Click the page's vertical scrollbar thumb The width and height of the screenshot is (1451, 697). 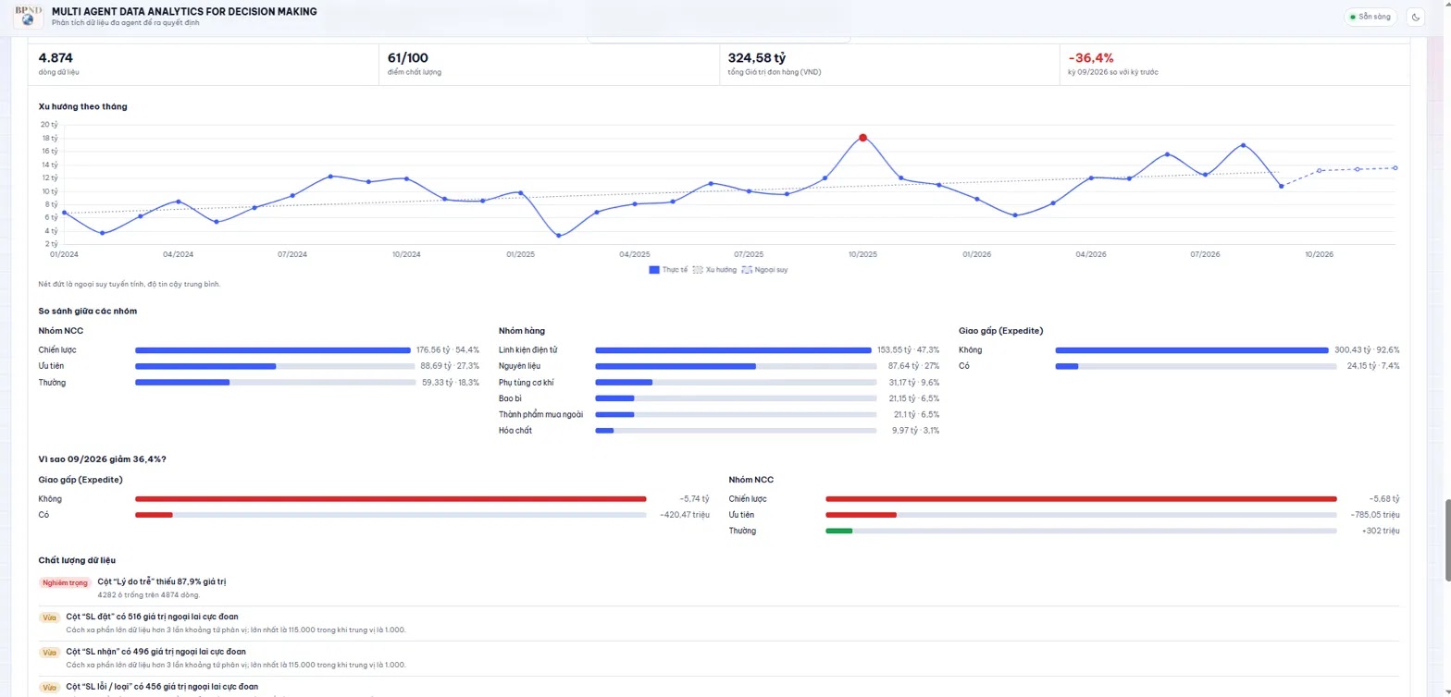(x=1446, y=541)
